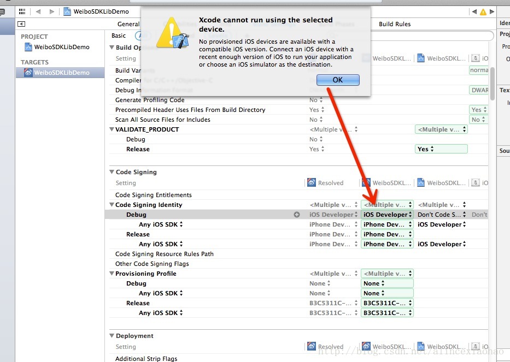
Task: Select Code Signing Resource Rules Path row
Action: tap(298, 254)
